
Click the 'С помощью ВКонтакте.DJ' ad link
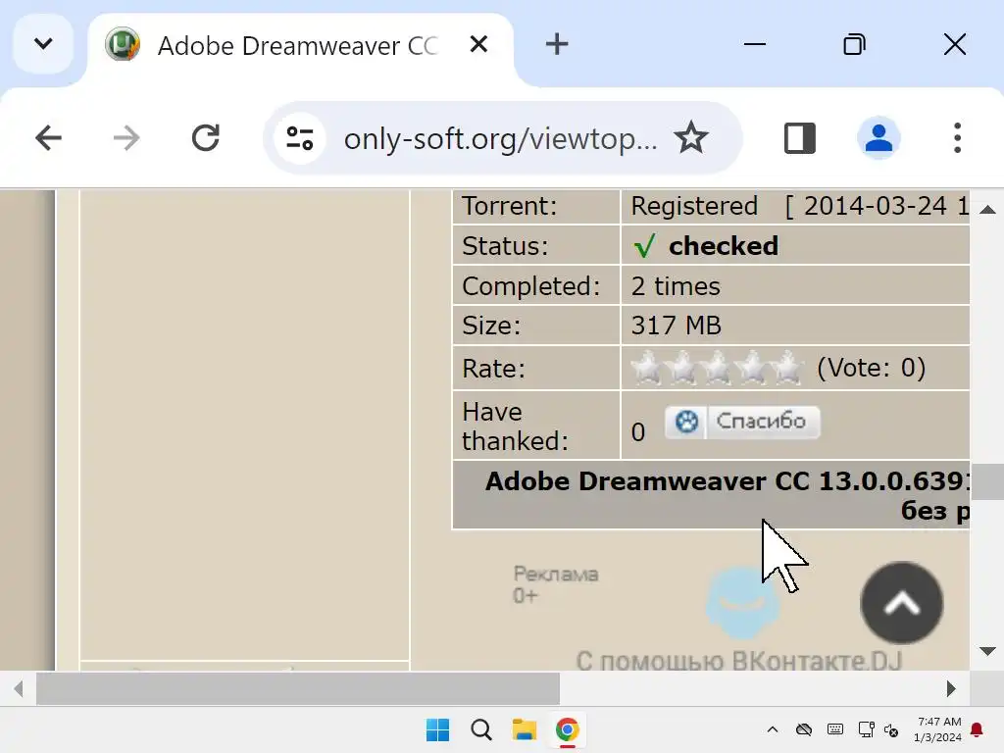739,660
